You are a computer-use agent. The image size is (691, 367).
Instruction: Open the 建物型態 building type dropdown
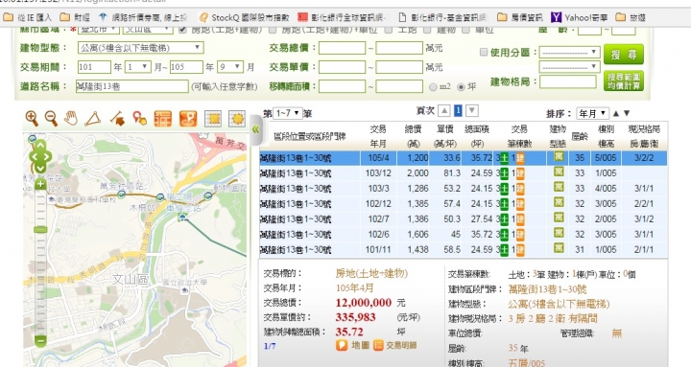(140, 48)
